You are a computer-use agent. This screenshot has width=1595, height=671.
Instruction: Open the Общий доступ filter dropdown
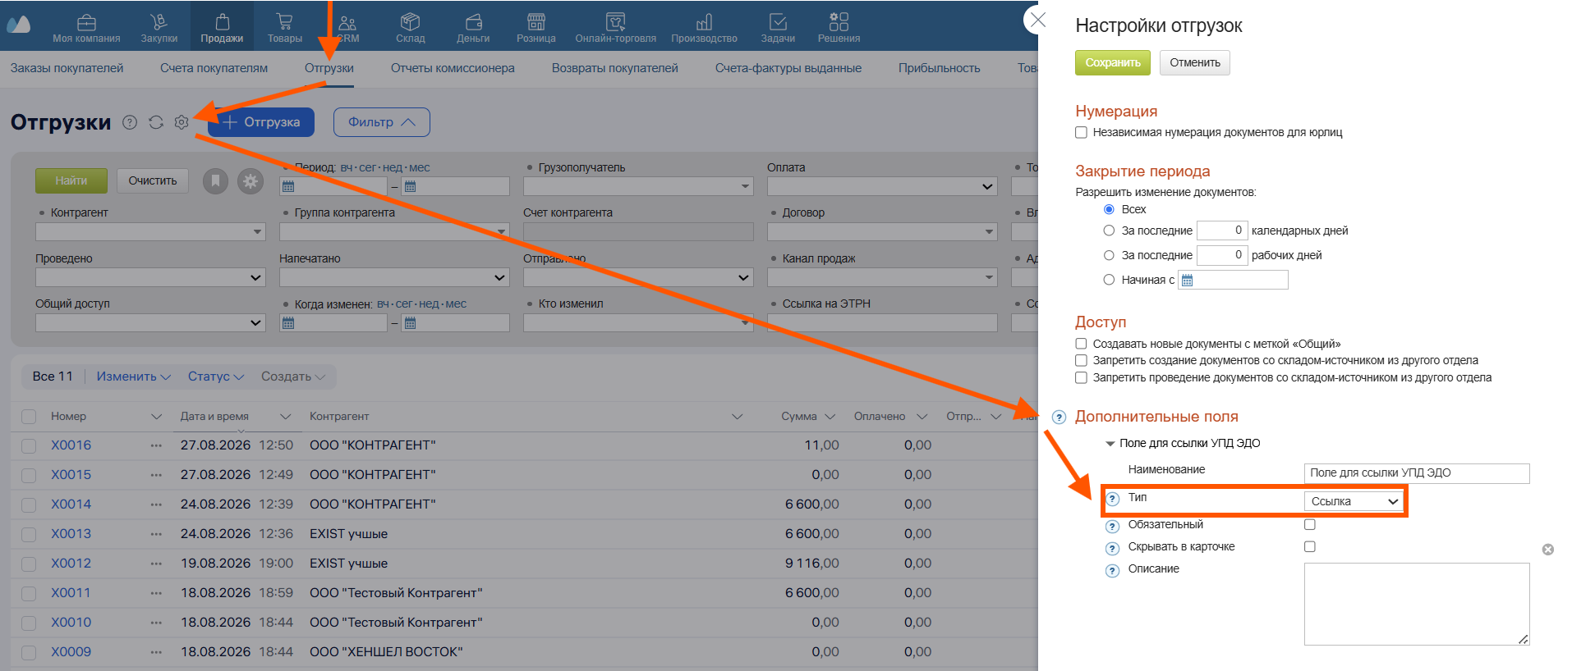point(149,323)
